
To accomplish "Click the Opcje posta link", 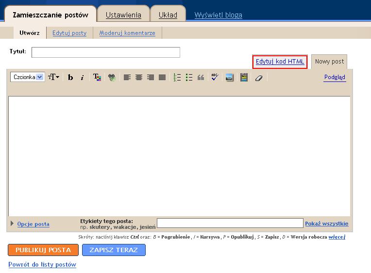I will [x=34, y=224].
